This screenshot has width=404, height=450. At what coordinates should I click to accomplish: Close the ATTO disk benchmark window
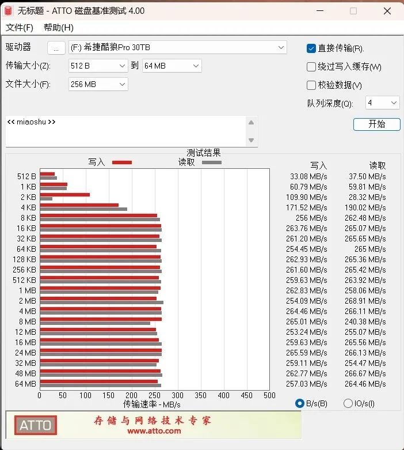(x=387, y=11)
